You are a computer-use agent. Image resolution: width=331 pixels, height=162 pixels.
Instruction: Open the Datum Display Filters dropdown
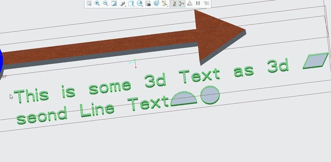(165, 3)
